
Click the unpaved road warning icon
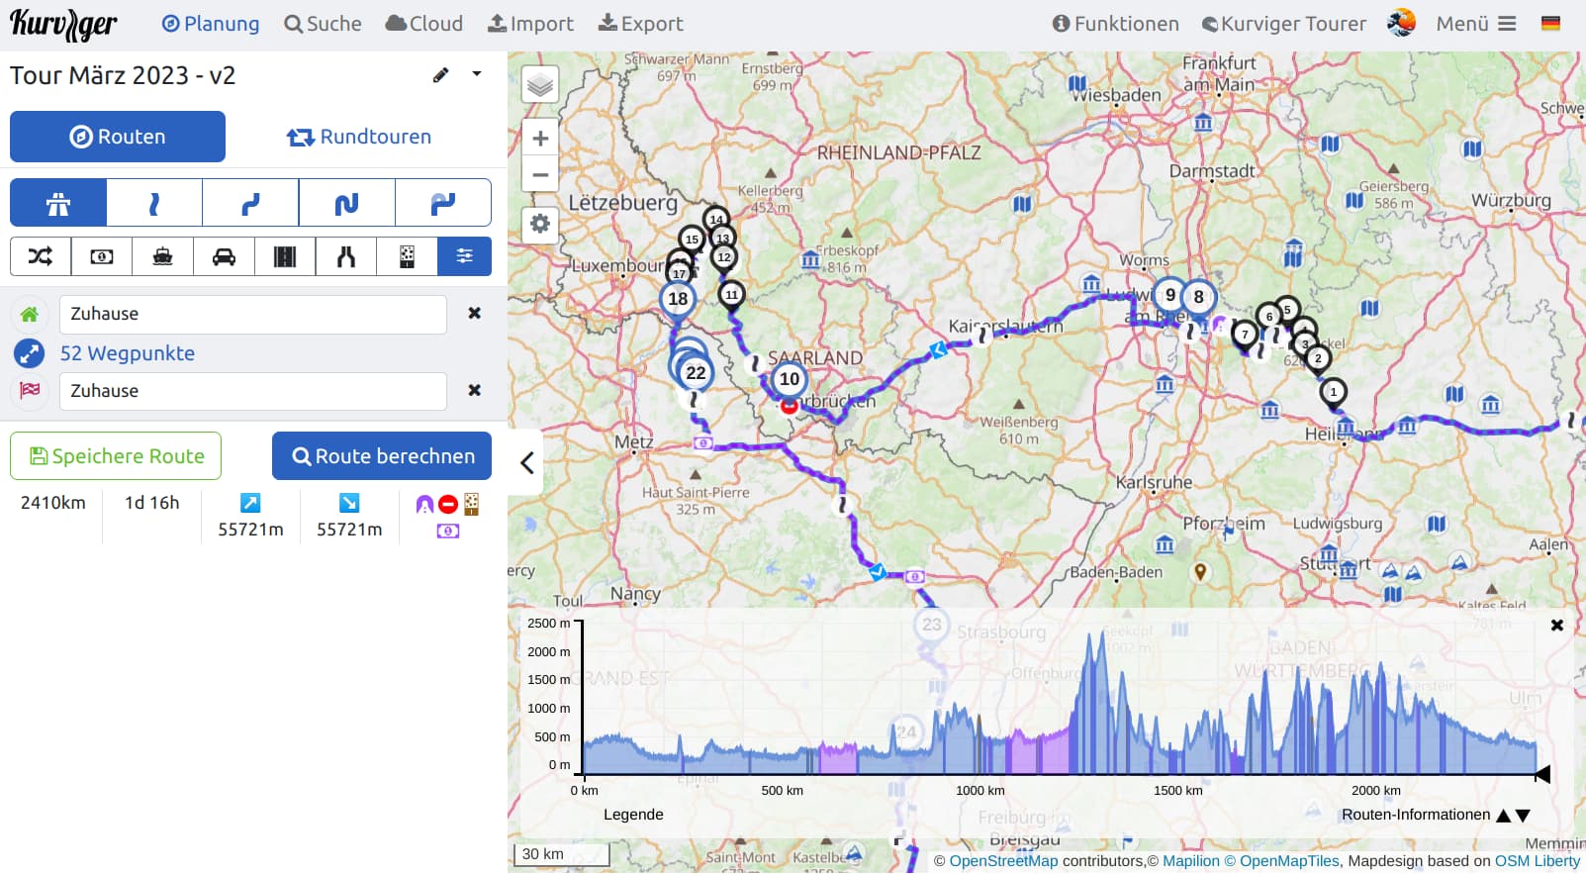tap(471, 505)
